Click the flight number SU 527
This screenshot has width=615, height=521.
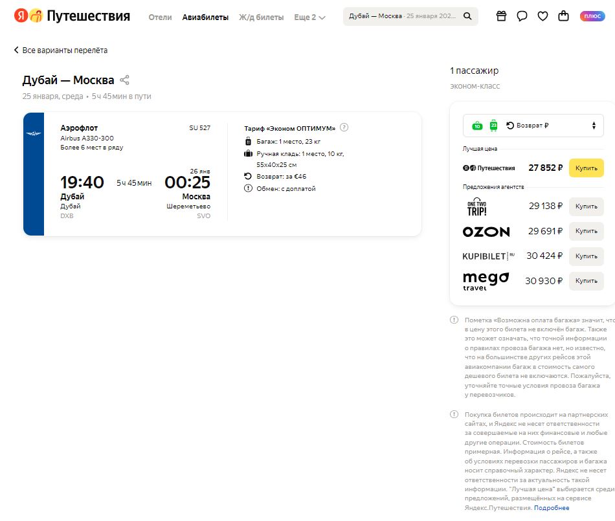pos(199,127)
